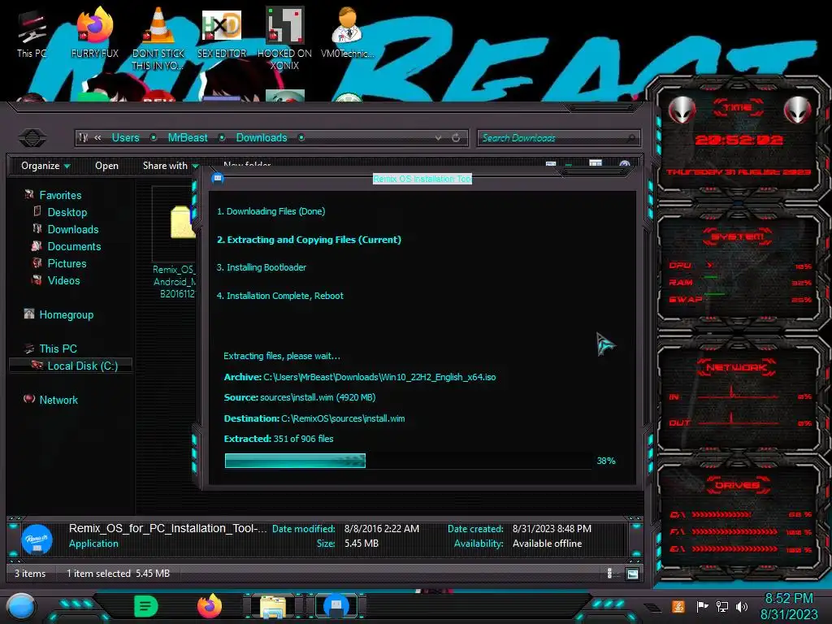
Task: Click the Remix OS Installation Tool title
Action: coord(422,179)
